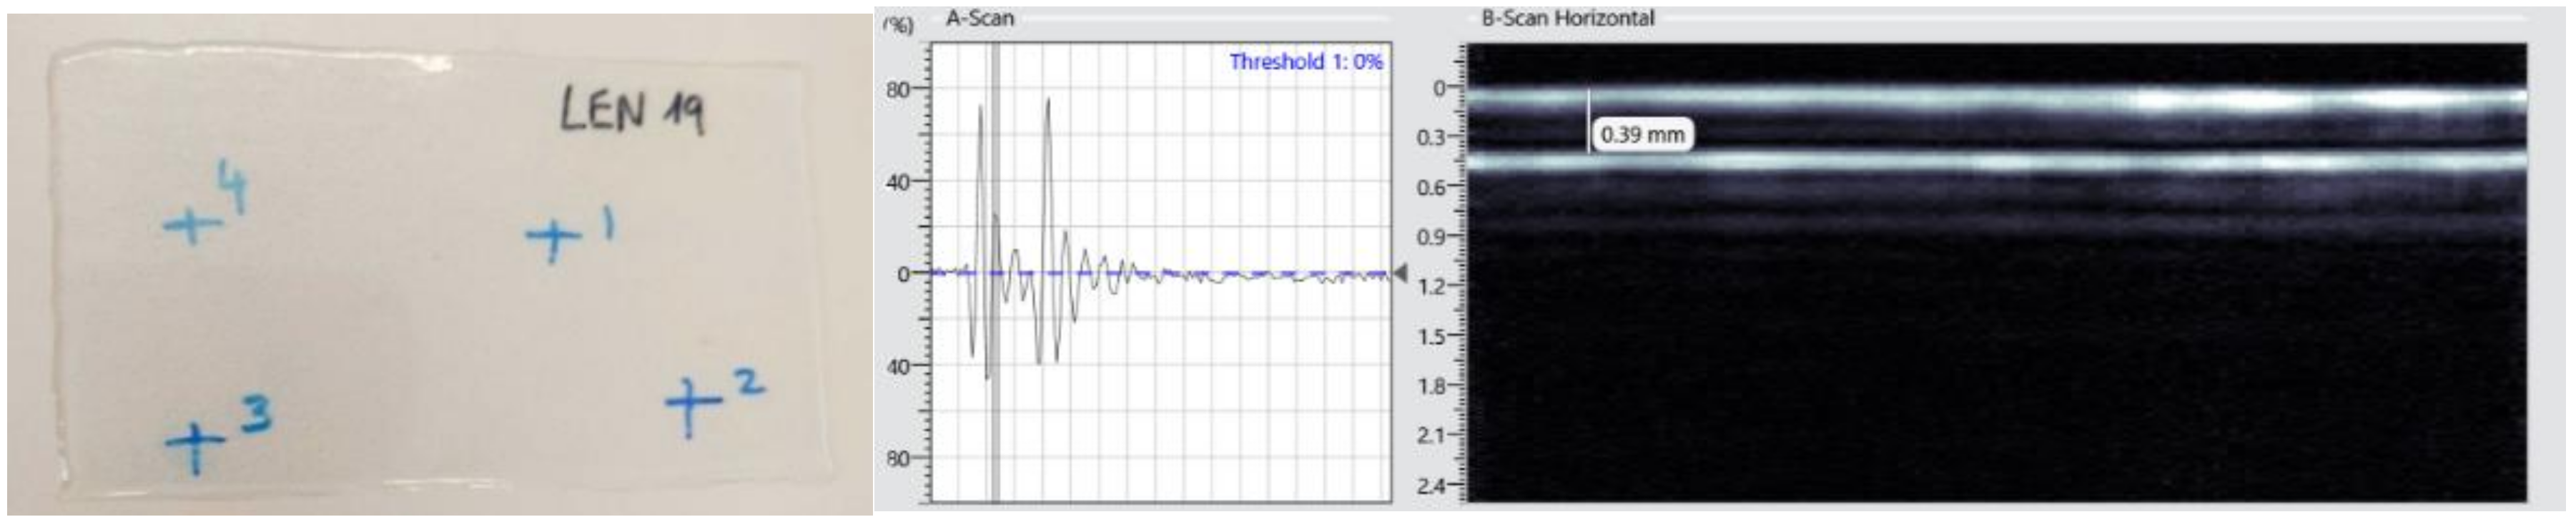The image size is (2576, 522).
Task: Click the "1.5" depth label on B-Scan axis
Action: (x=1432, y=337)
